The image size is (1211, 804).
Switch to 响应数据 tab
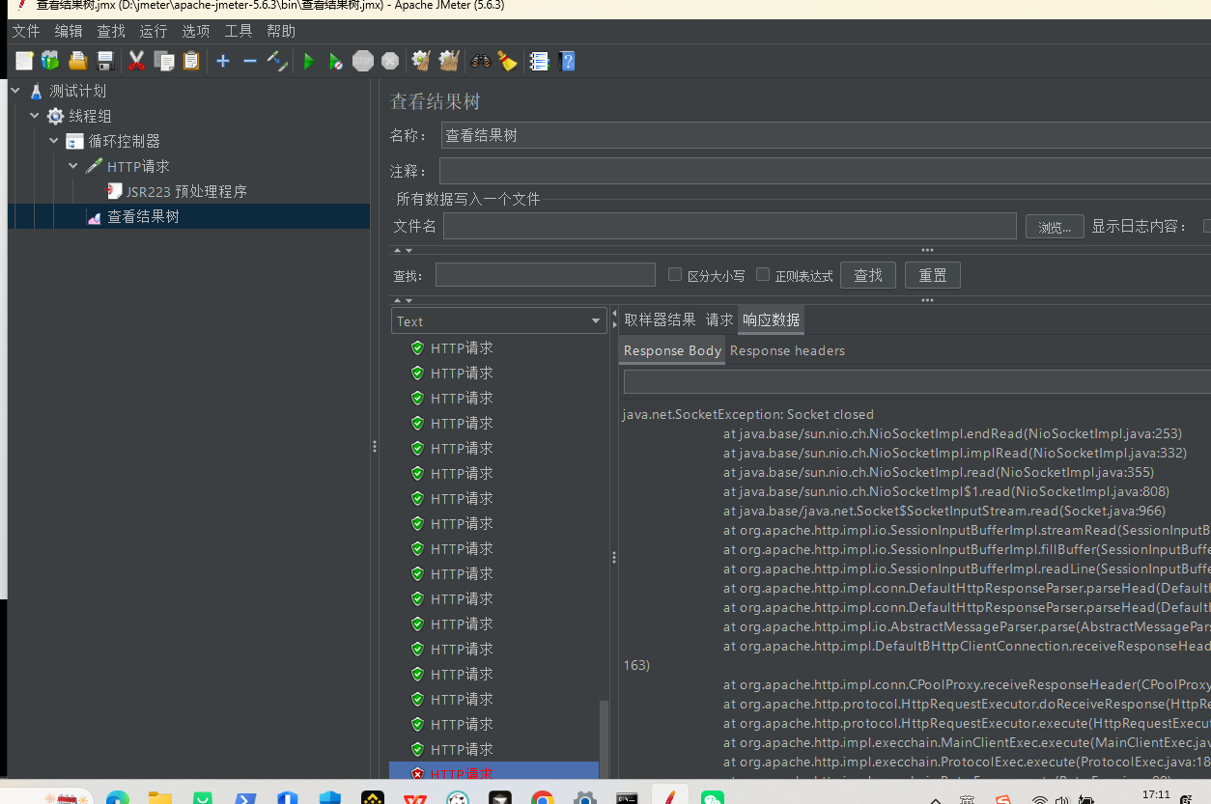(x=771, y=319)
